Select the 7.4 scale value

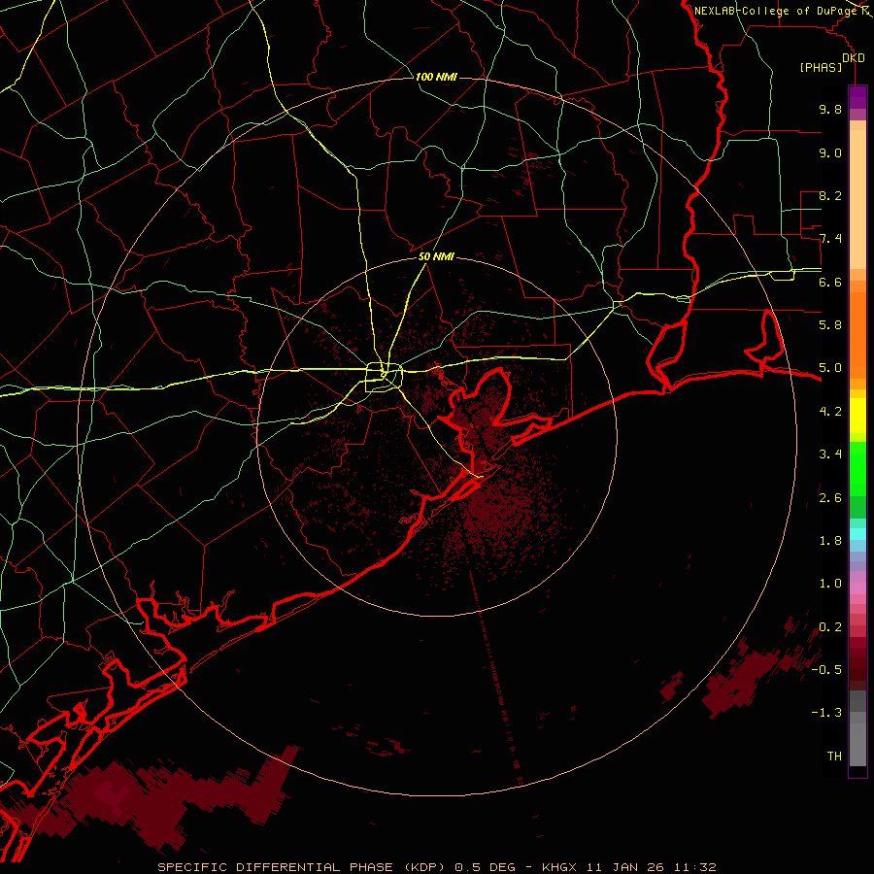click(830, 239)
